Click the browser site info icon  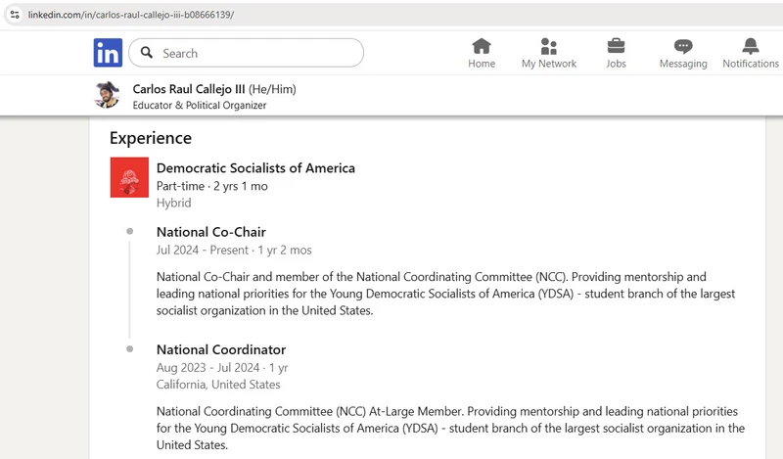coord(14,15)
